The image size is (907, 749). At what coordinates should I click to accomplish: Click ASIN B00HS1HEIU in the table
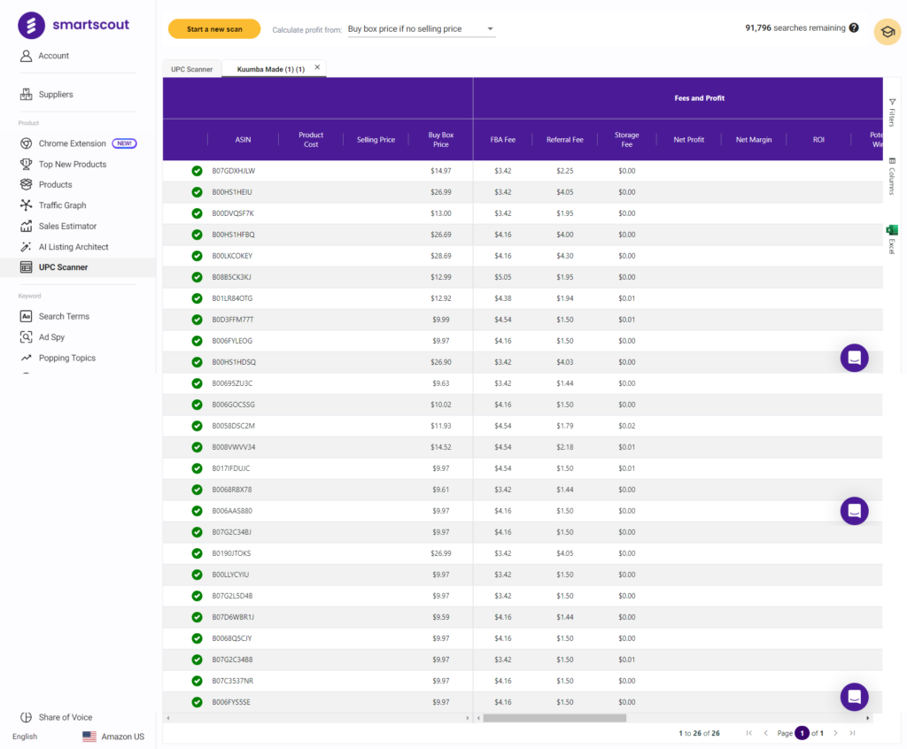[232, 192]
